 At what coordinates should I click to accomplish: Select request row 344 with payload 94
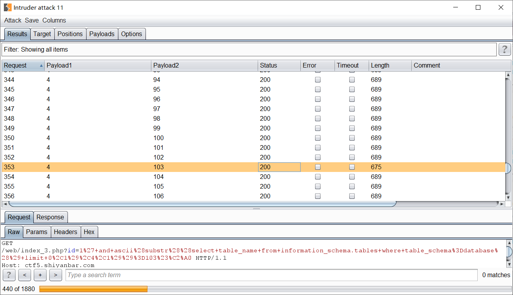point(253,80)
